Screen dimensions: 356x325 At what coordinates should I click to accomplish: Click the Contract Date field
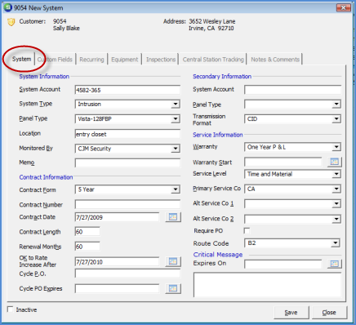[x=117, y=217]
